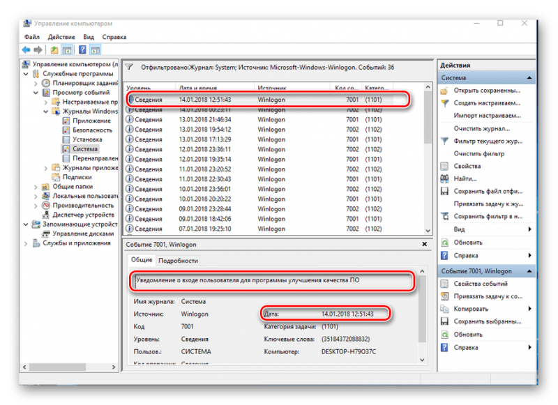
Task: Click the up one level folder icon
Action: (x=54, y=49)
